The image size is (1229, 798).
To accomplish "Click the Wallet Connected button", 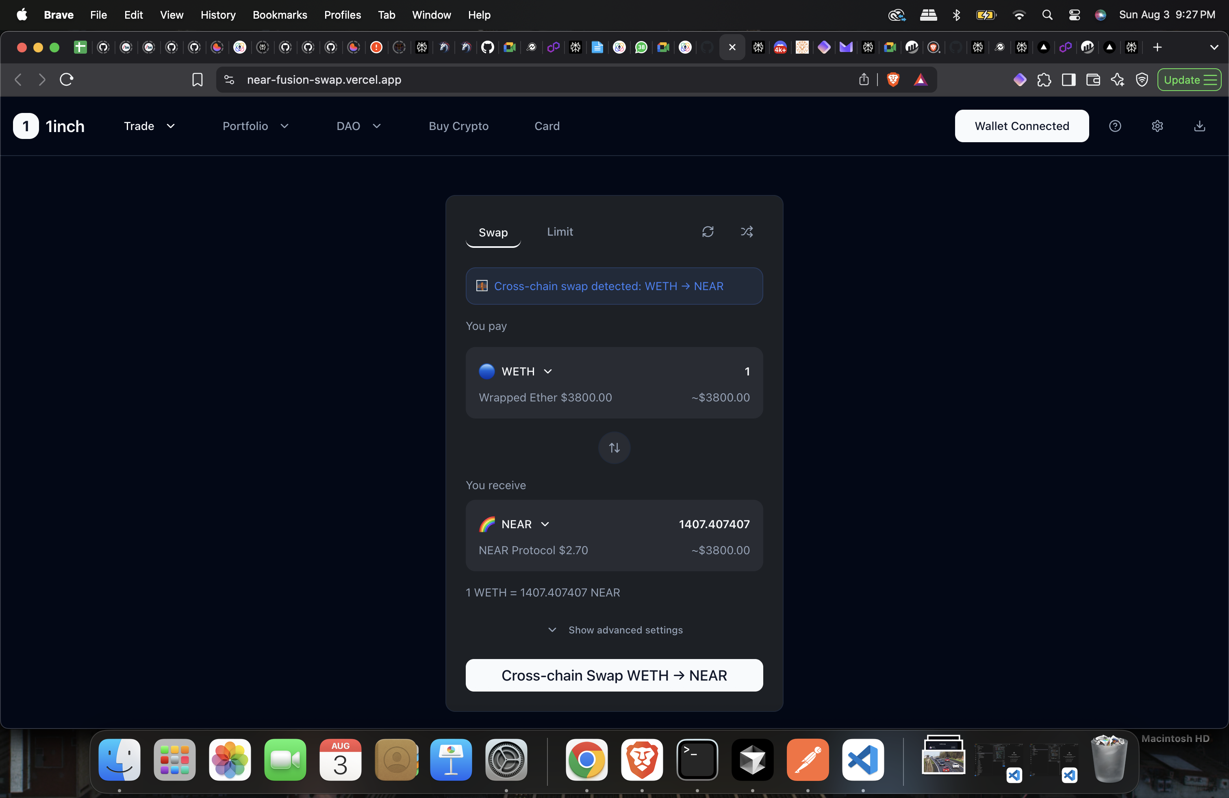I will tap(1021, 126).
